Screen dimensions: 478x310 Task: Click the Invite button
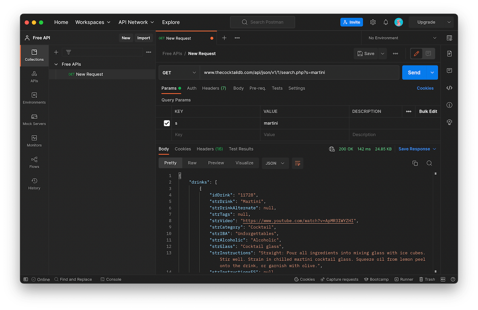click(x=351, y=22)
